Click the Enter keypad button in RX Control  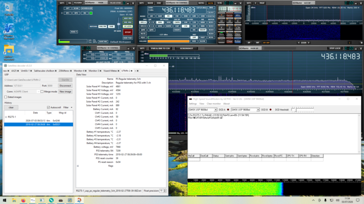pos(237,41)
